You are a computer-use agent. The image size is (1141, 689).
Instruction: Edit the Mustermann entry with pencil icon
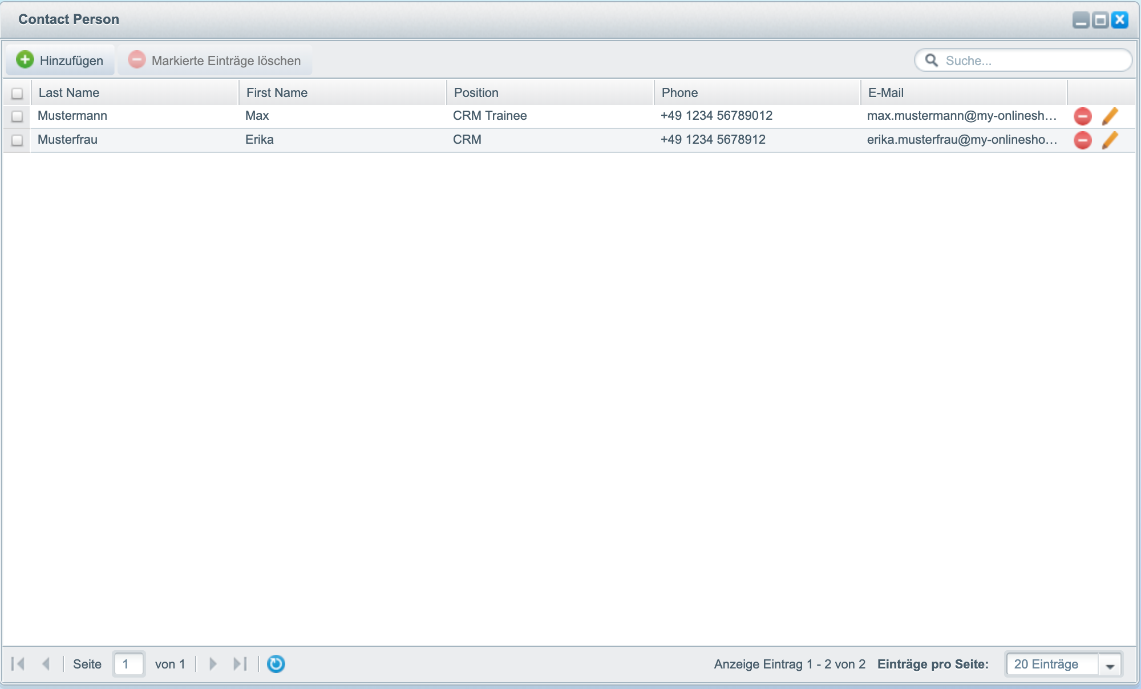coord(1110,116)
